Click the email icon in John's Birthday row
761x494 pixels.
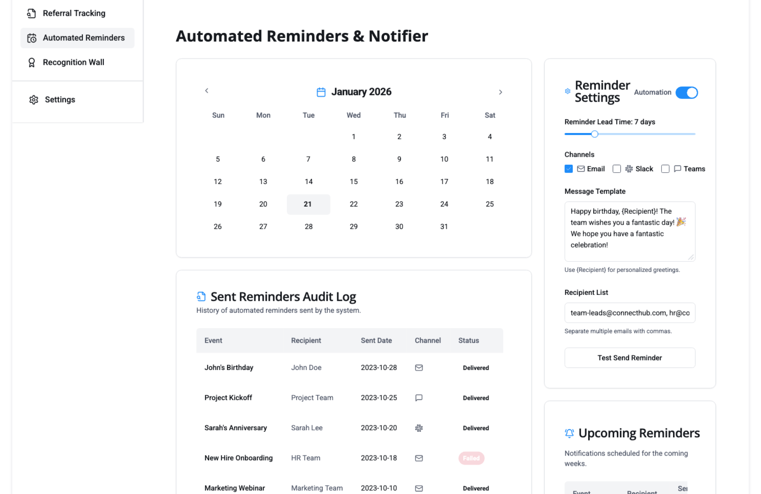pos(419,368)
